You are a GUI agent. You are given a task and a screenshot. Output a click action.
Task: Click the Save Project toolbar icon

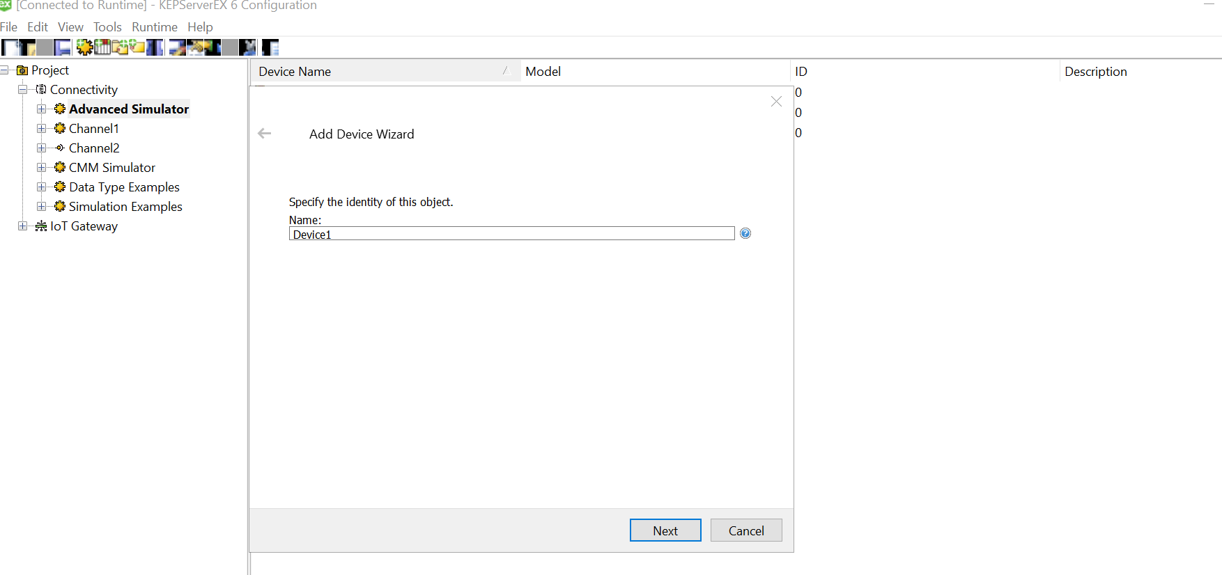pyautogui.click(x=63, y=47)
